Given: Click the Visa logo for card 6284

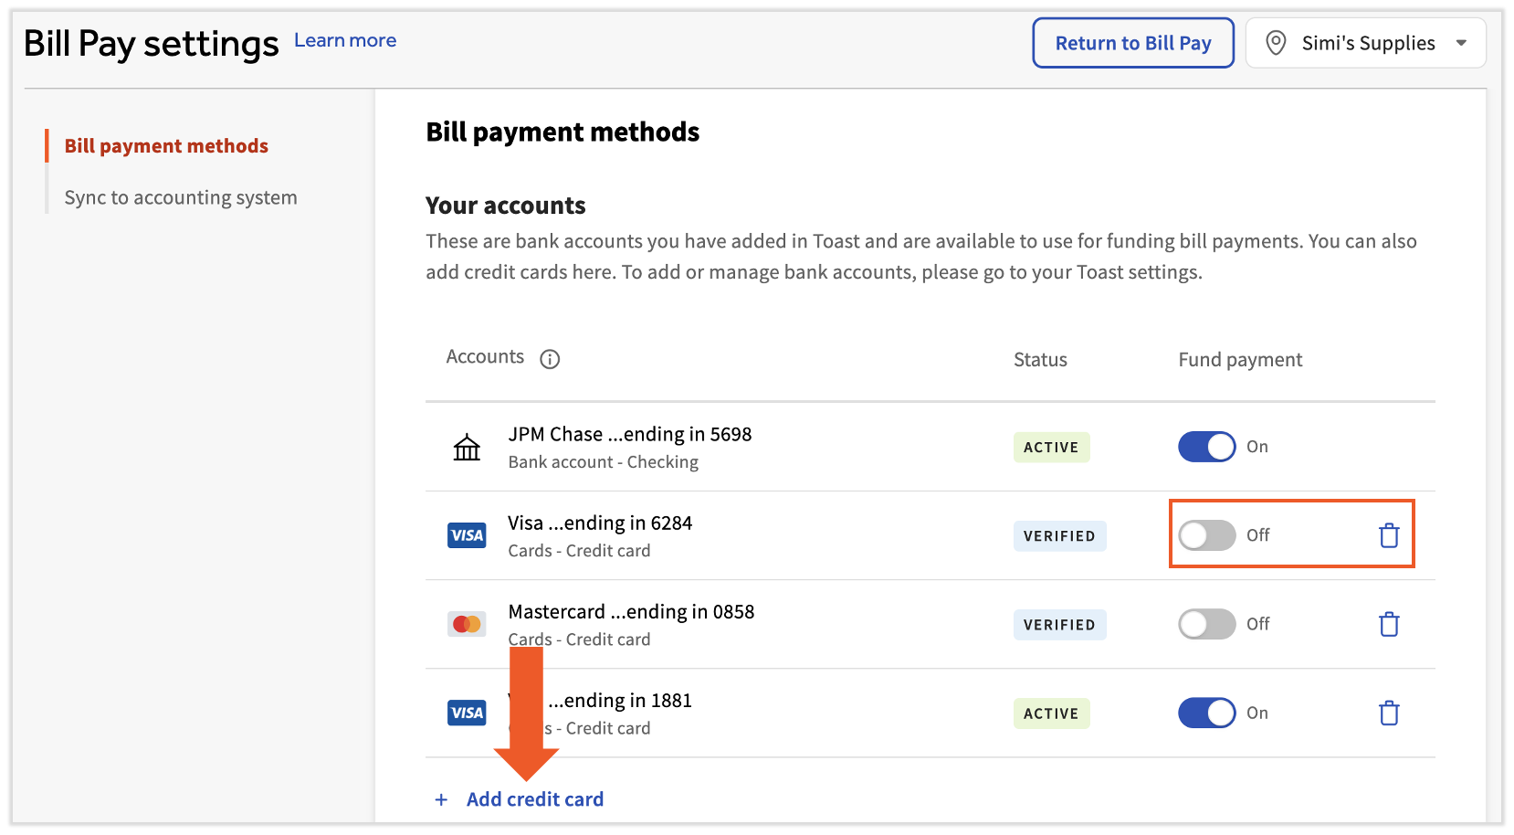Looking at the screenshot, I should 467,535.
